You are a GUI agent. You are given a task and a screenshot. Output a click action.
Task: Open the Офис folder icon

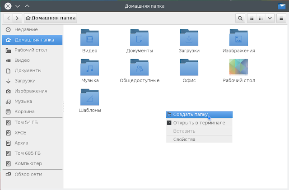point(189,67)
